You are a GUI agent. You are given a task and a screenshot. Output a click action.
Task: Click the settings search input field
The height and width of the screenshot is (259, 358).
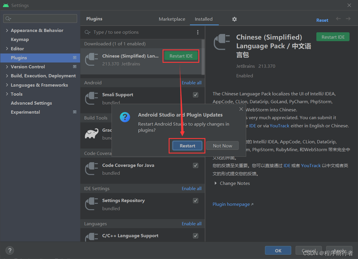40,19
